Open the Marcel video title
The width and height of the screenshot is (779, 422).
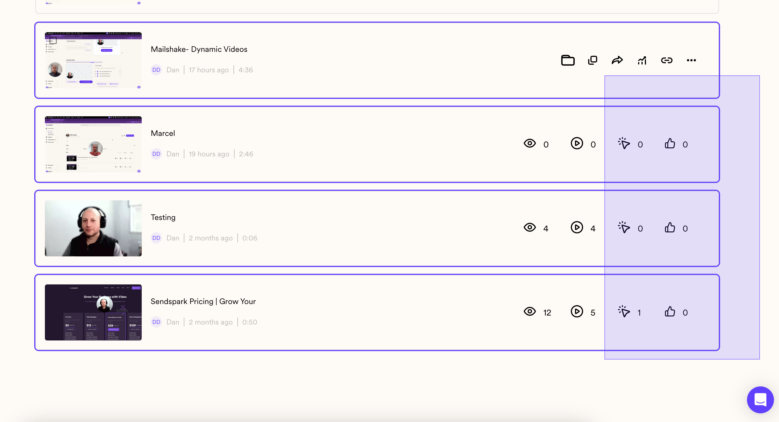[163, 133]
